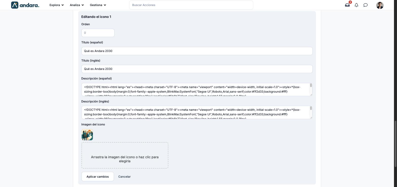Expand the Explora menu
This screenshot has width=397, height=187.
(x=56, y=5)
